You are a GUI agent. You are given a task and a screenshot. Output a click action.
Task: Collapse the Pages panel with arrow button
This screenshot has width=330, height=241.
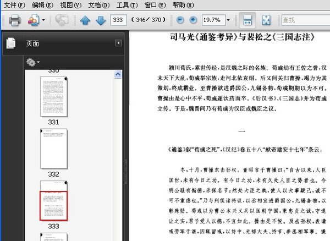pos(118,43)
